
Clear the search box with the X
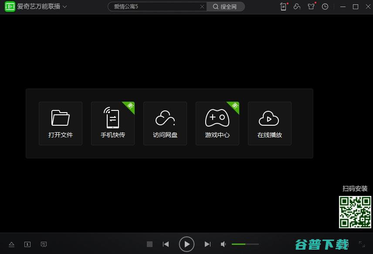202,7
